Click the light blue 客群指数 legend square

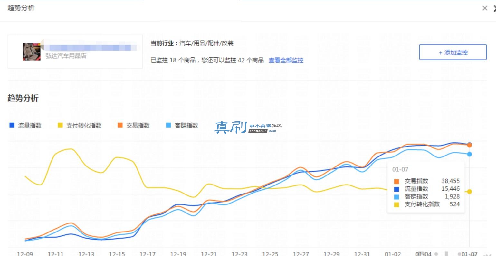point(168,125)
